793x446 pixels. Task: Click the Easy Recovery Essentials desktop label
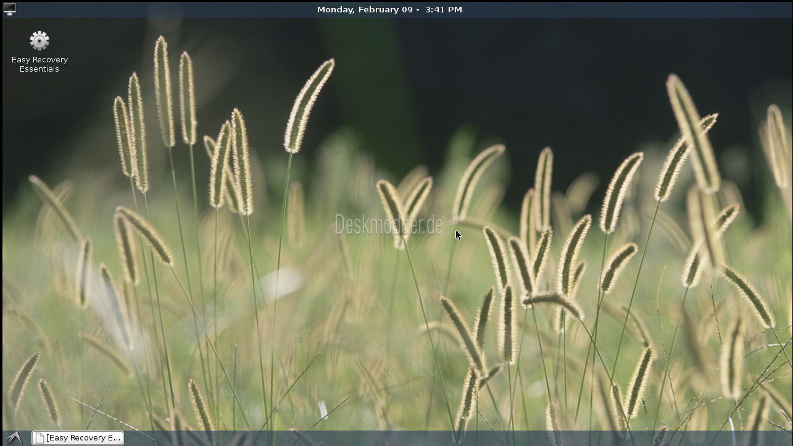[x=39, y=64]
